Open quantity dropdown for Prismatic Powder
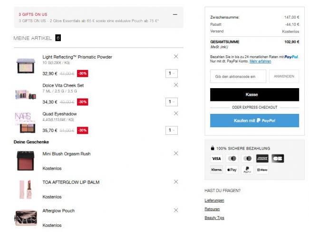Viewport: 309px width, 232px height. coord(172,73)
